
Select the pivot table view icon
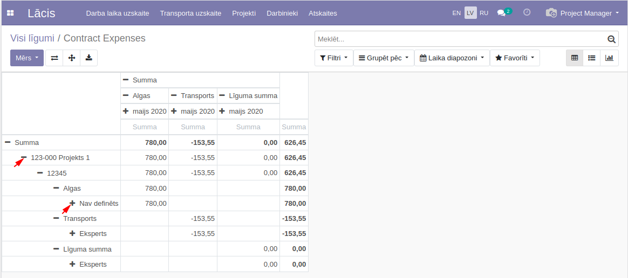click(x=575, y=58)
